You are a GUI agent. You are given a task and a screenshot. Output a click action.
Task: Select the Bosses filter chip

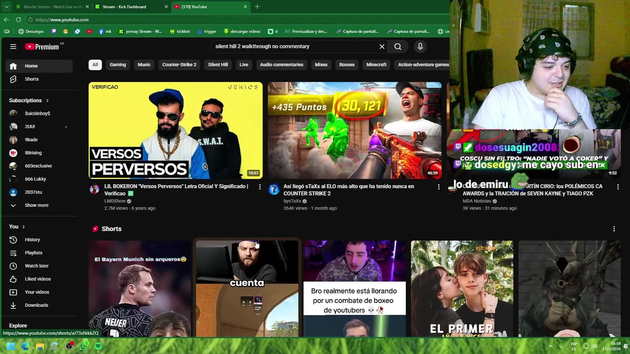346,64
